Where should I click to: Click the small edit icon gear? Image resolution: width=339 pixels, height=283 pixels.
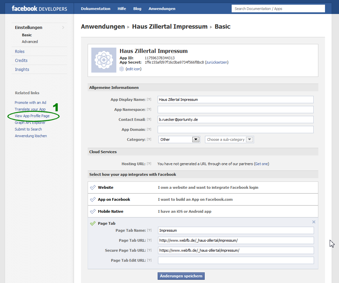coord(122,69)
